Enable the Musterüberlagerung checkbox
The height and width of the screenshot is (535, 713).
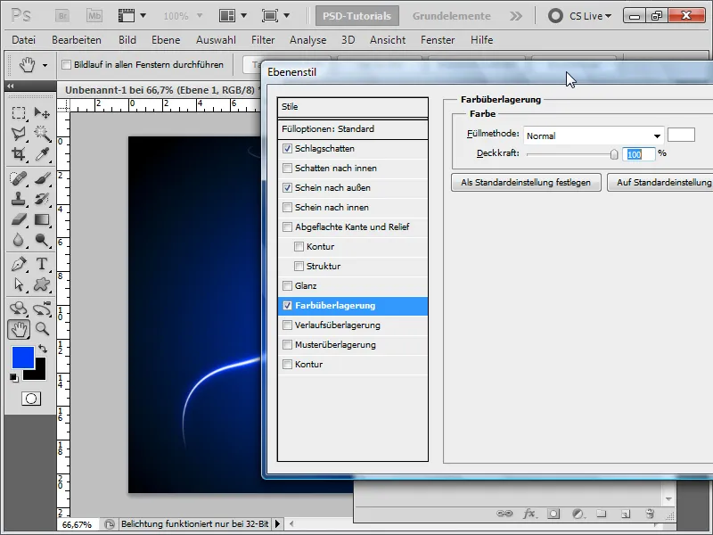coord(287,344)
